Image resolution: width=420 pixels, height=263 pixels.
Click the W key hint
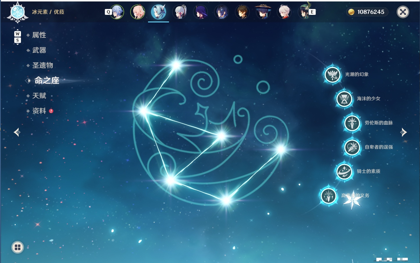pyautogui.click(x=17, y=34)
